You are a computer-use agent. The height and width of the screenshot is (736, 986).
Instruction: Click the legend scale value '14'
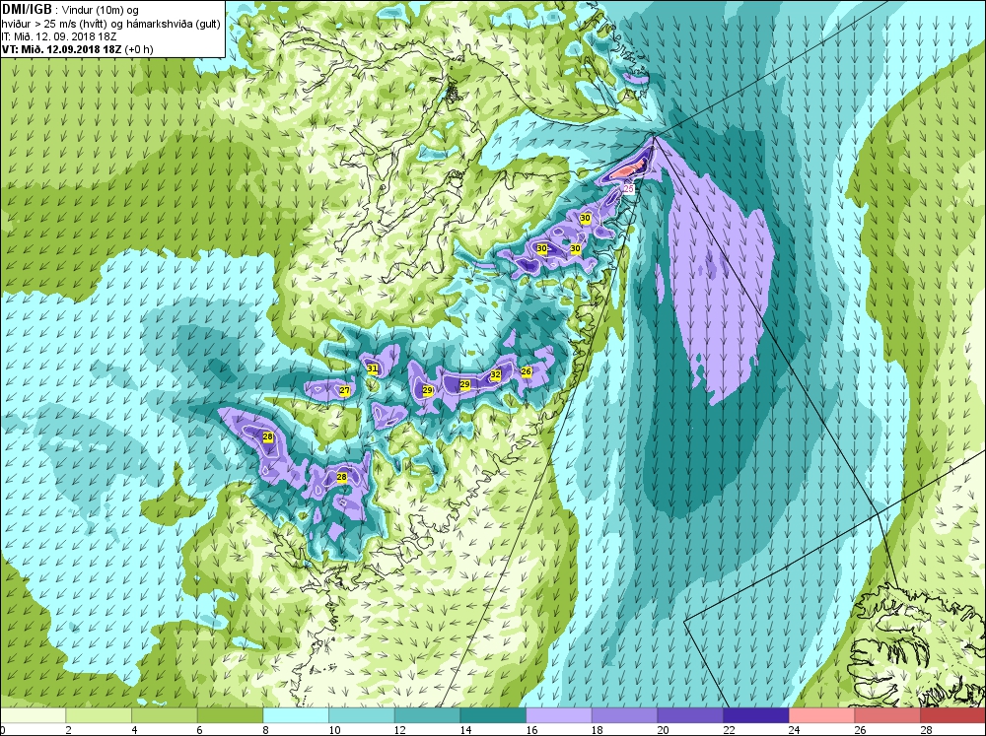click(x=465, y=730)
